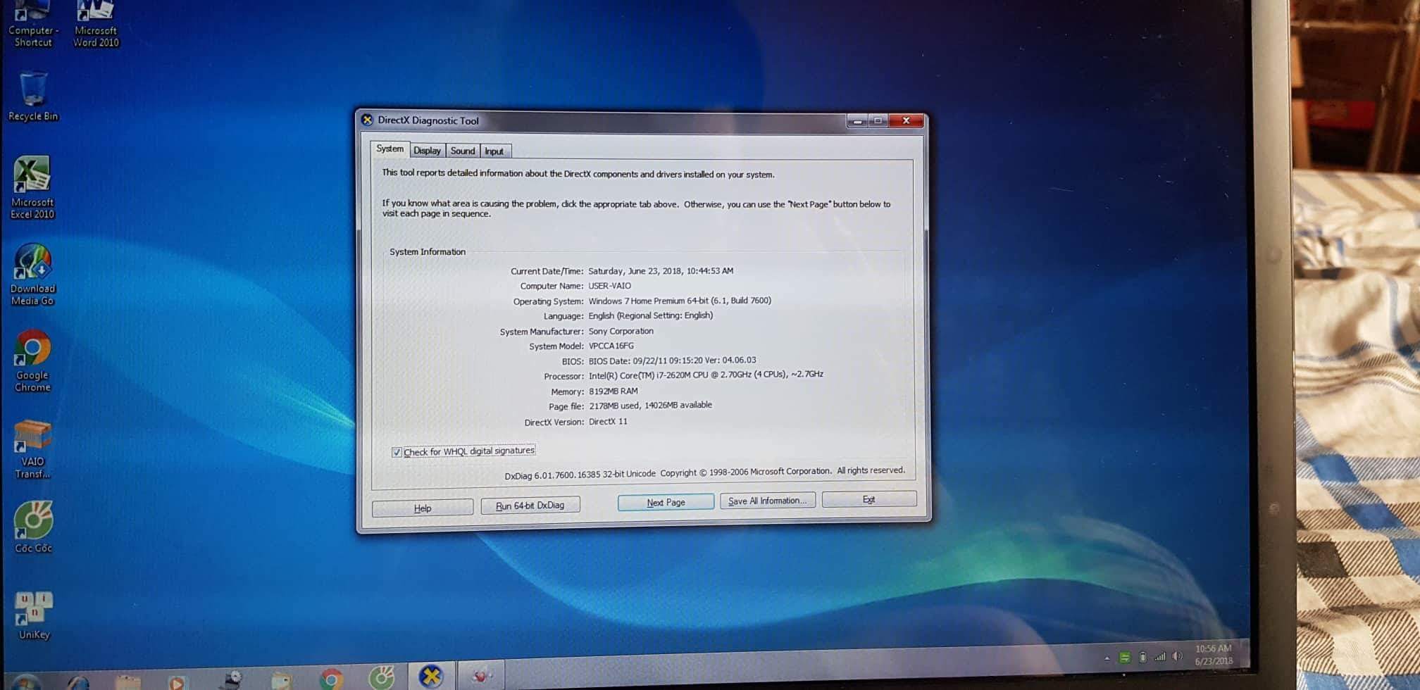The height and width of the screenshot is (690, 1420).
Task: Open the VAIO Transfer desktop icon
Action: 32,448
